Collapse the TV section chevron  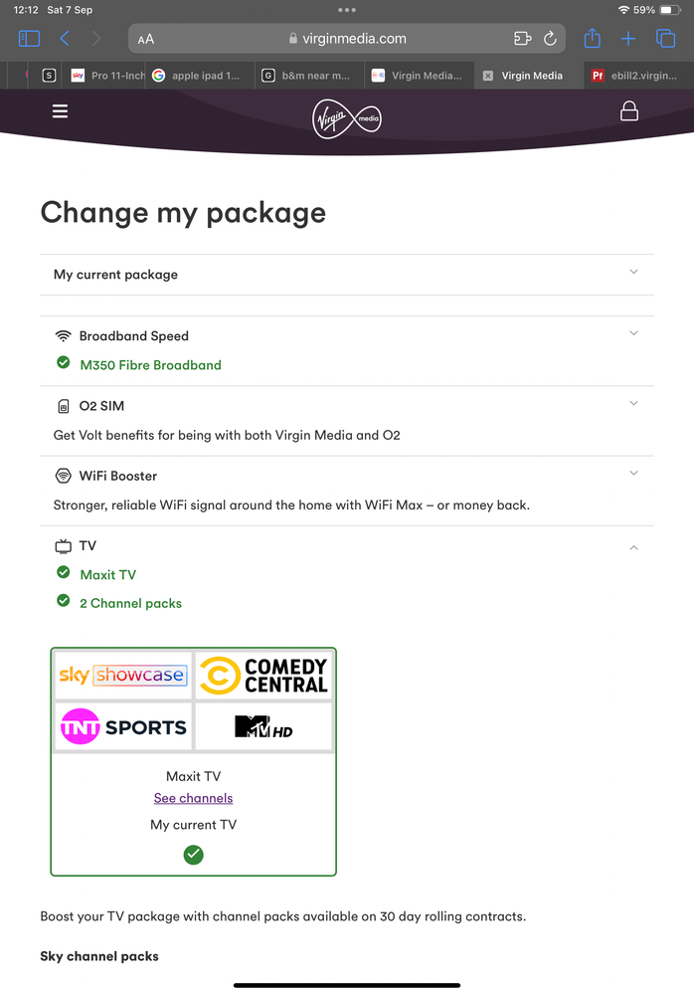[x=633, y=547]
